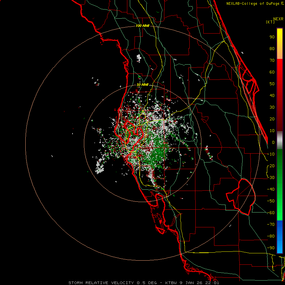The width and height of the screenshot is (285, 285).
Task: Click the -80 scale value
Action: coord(271,236)
